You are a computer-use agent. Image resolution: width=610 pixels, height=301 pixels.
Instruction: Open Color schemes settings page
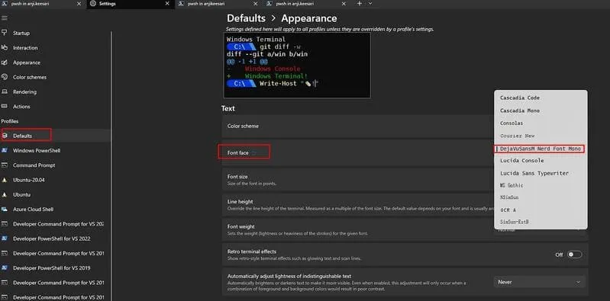click(x=55, y=77)
